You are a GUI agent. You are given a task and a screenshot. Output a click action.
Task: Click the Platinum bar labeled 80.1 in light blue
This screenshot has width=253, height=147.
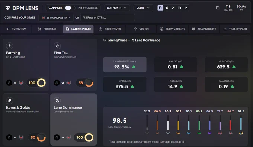[x=189, y=123]
